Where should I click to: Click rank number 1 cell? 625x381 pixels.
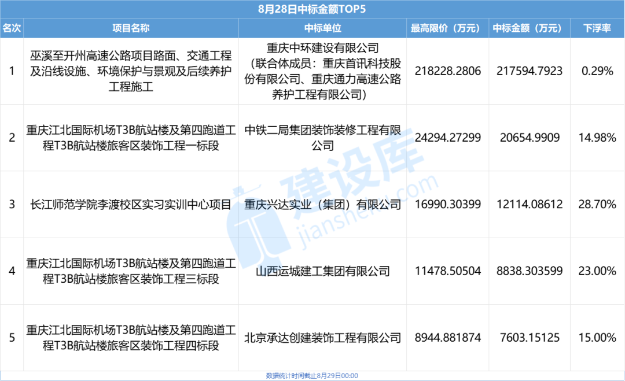click(13, 72)
